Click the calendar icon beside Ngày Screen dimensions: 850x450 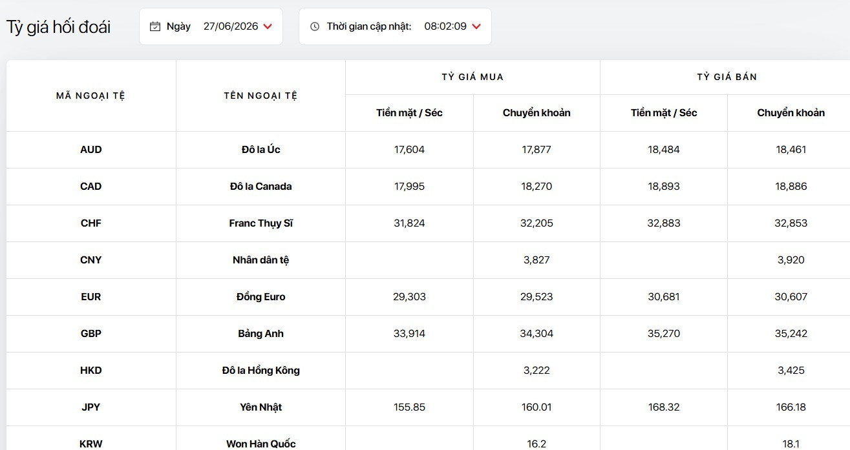point(154,26)
